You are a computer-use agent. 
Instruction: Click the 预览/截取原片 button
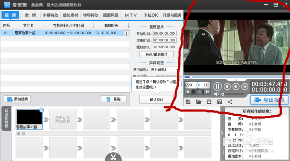[x=157, y=54]
